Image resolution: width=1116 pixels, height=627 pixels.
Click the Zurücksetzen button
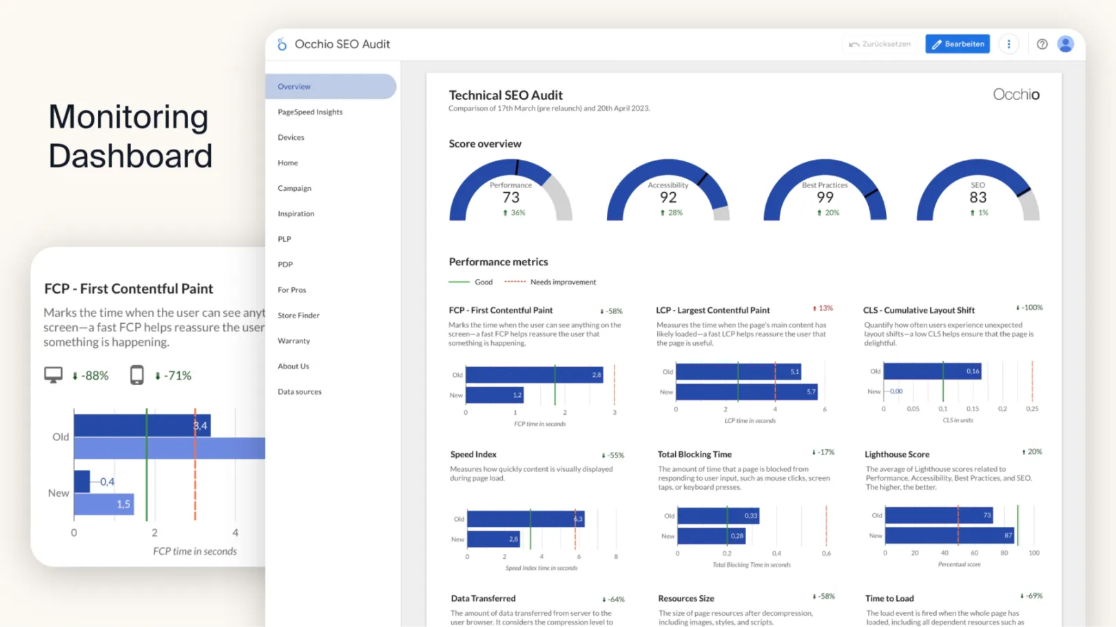880,43
